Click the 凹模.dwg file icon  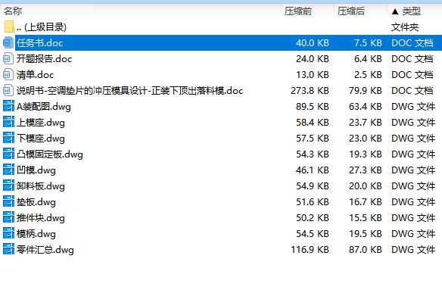[8, 170]
